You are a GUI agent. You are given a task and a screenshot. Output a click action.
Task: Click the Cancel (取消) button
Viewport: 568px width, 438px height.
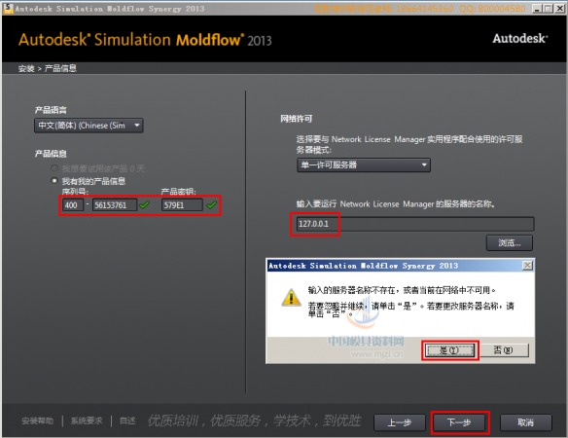(x=525, y=422)
